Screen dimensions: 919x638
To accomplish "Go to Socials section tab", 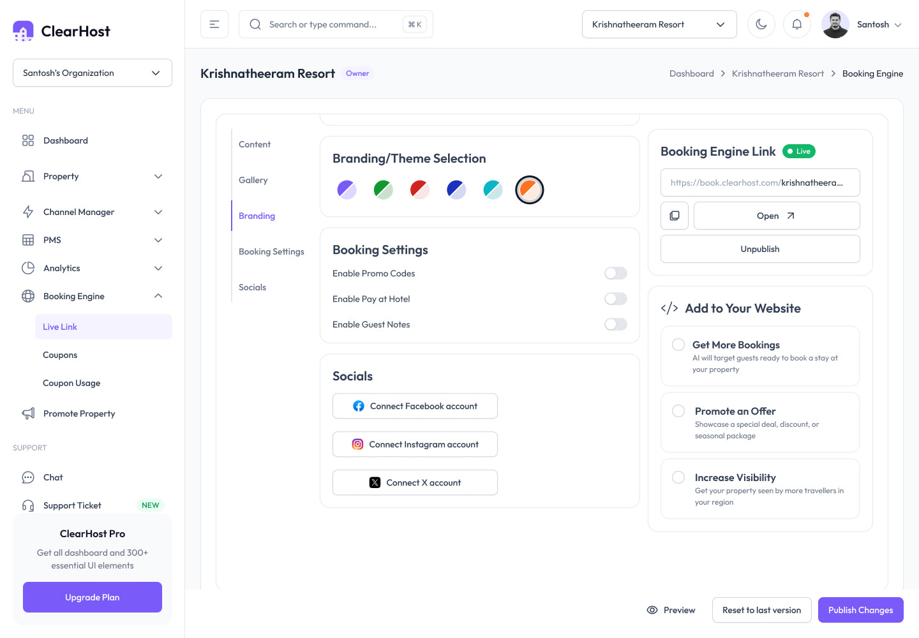I will tap(252, 287).
